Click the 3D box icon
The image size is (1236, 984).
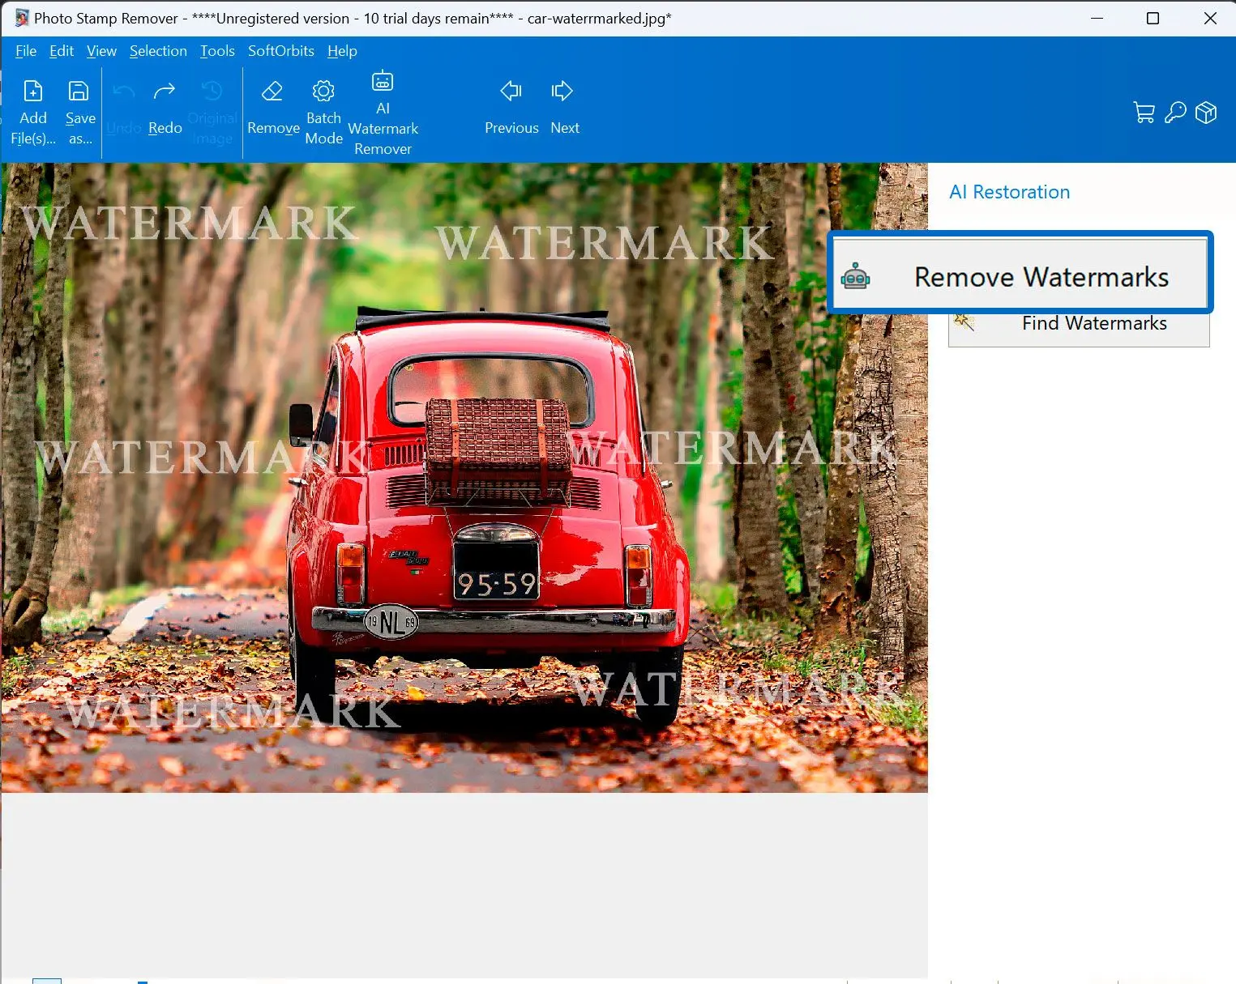tap(1206, 113)
